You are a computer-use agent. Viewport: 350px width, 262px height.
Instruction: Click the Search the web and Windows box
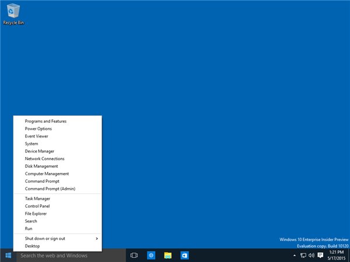70,256
